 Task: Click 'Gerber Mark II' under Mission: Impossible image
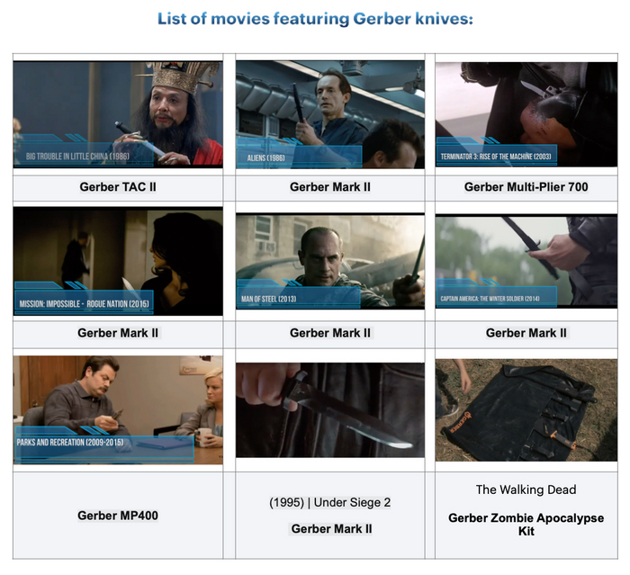[x=118, y=333]
